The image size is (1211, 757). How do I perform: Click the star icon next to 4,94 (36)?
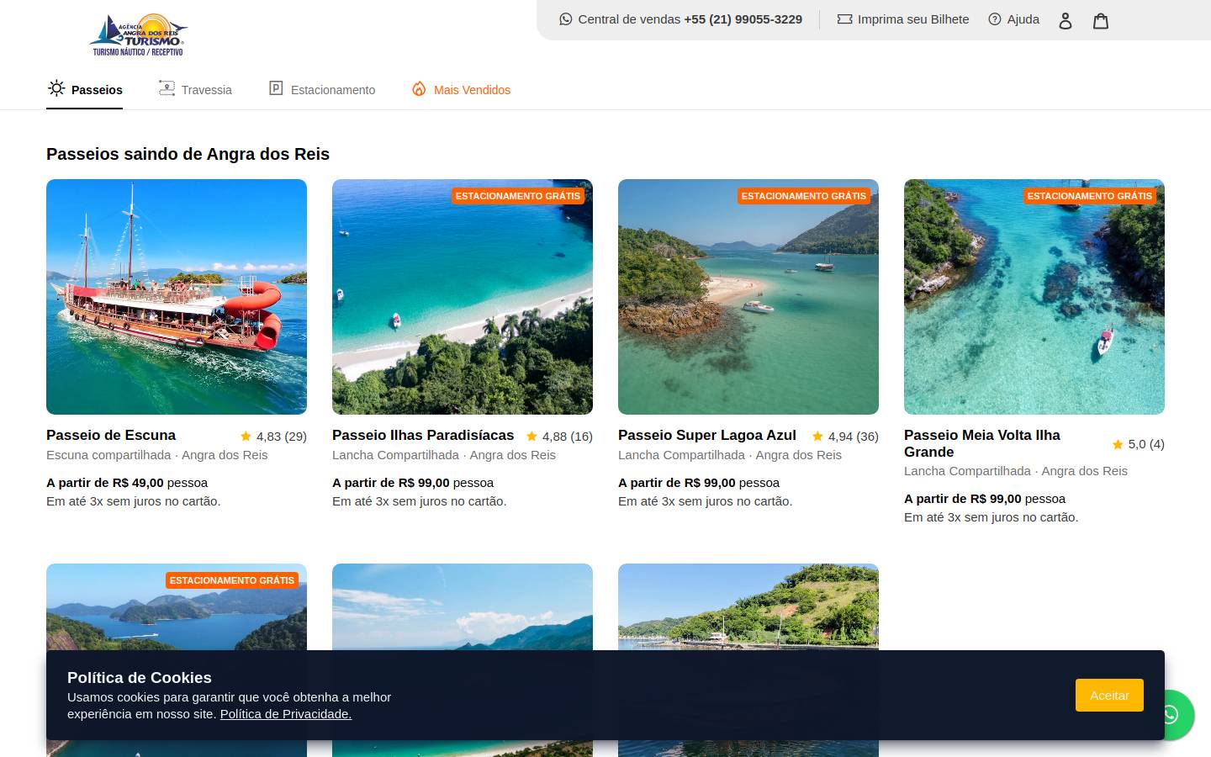[817, 437]
